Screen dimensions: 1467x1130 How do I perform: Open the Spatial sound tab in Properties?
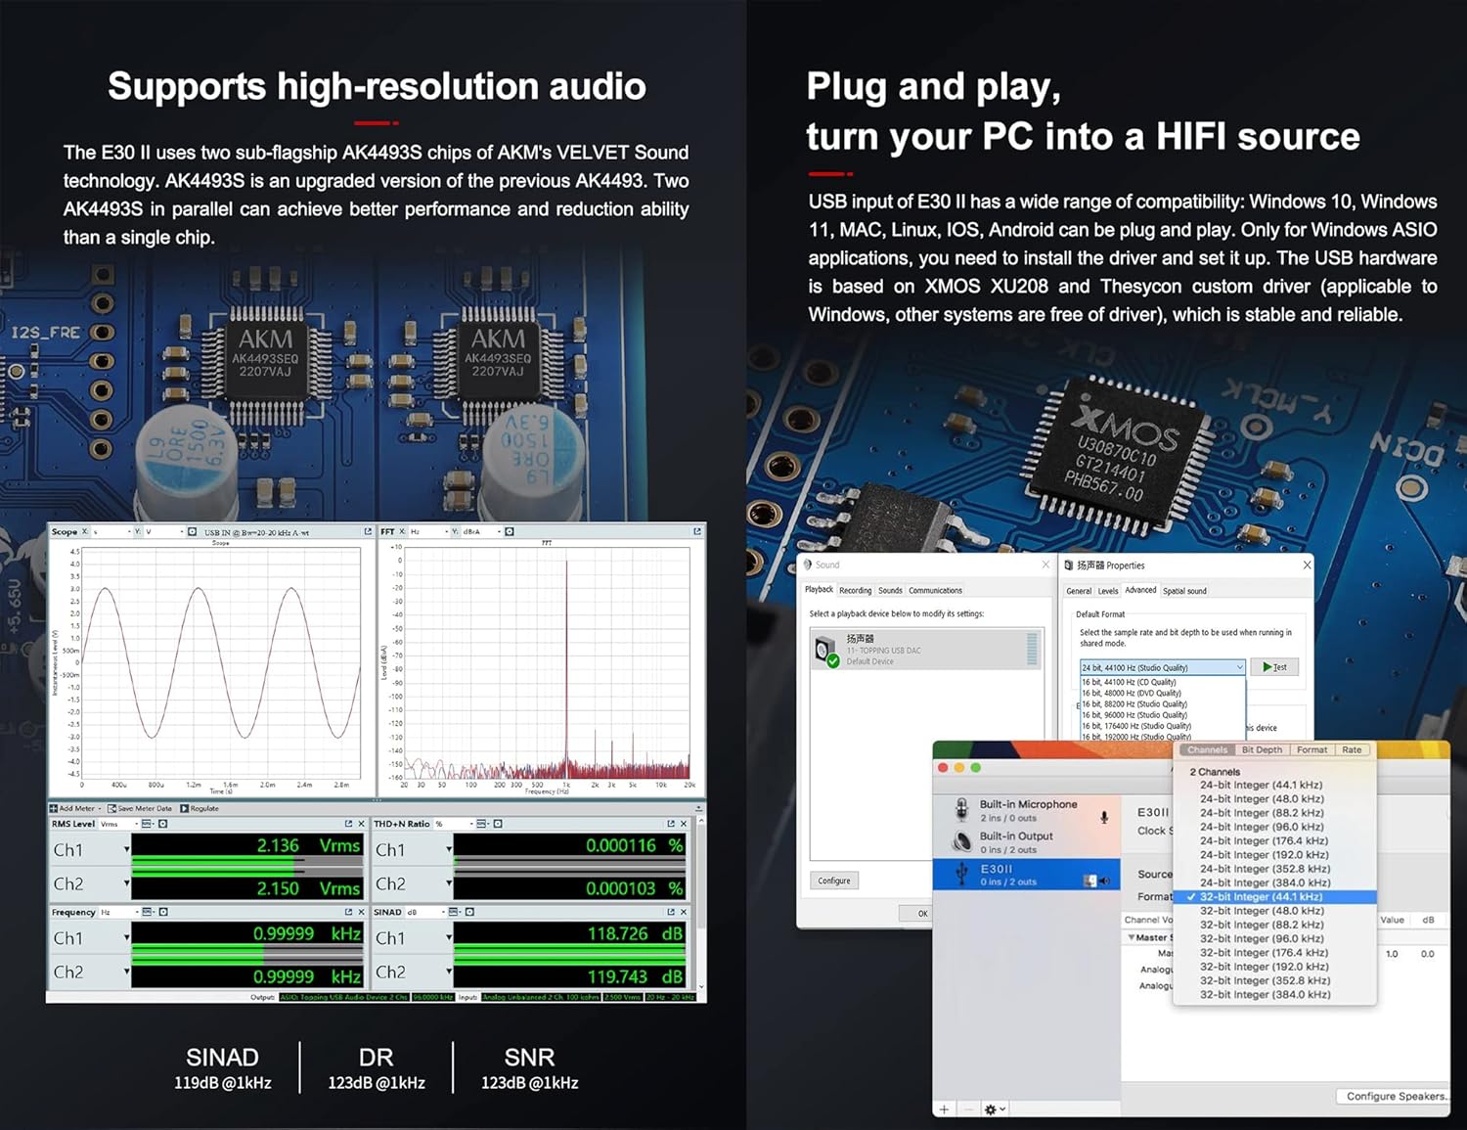point(1185,591)
